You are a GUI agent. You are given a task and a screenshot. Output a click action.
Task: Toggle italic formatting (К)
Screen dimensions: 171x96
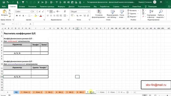coord(20,16)
